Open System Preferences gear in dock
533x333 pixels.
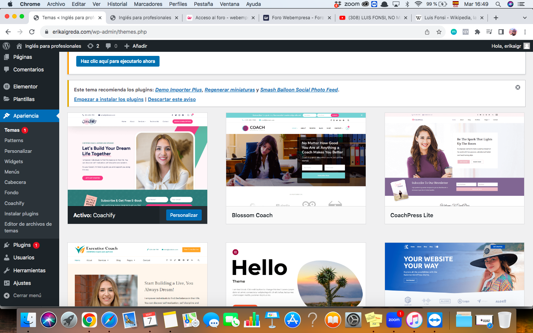pos(353,320)
